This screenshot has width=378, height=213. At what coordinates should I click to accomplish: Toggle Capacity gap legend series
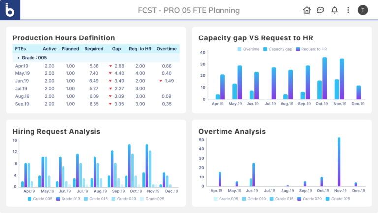277,49
